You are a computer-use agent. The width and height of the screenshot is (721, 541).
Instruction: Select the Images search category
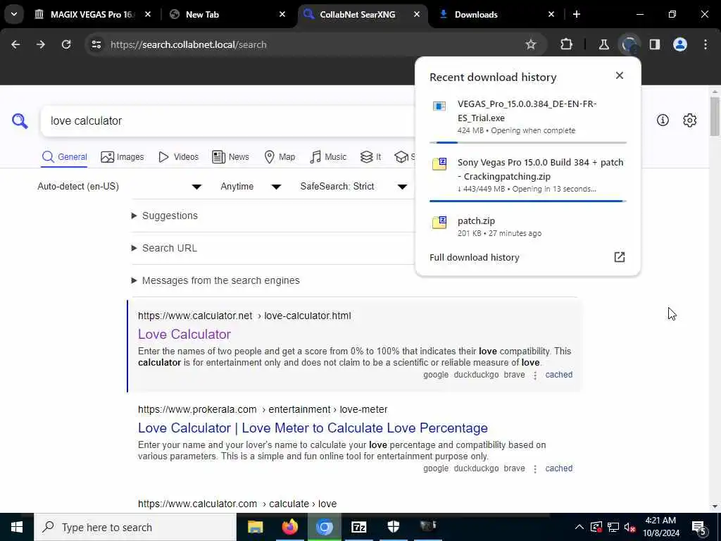(x=123, y=157)
